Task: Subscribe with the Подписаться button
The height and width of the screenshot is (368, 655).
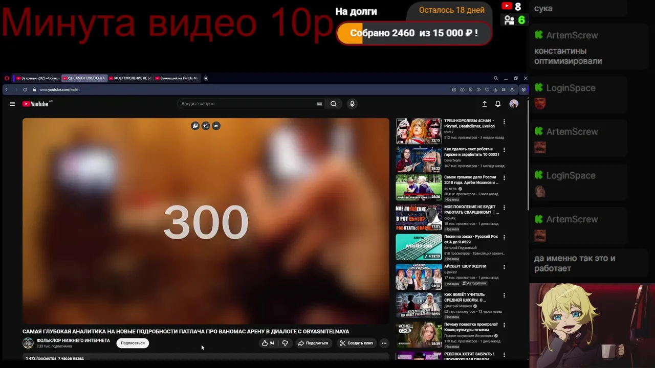Action: [x=133, y=343]
